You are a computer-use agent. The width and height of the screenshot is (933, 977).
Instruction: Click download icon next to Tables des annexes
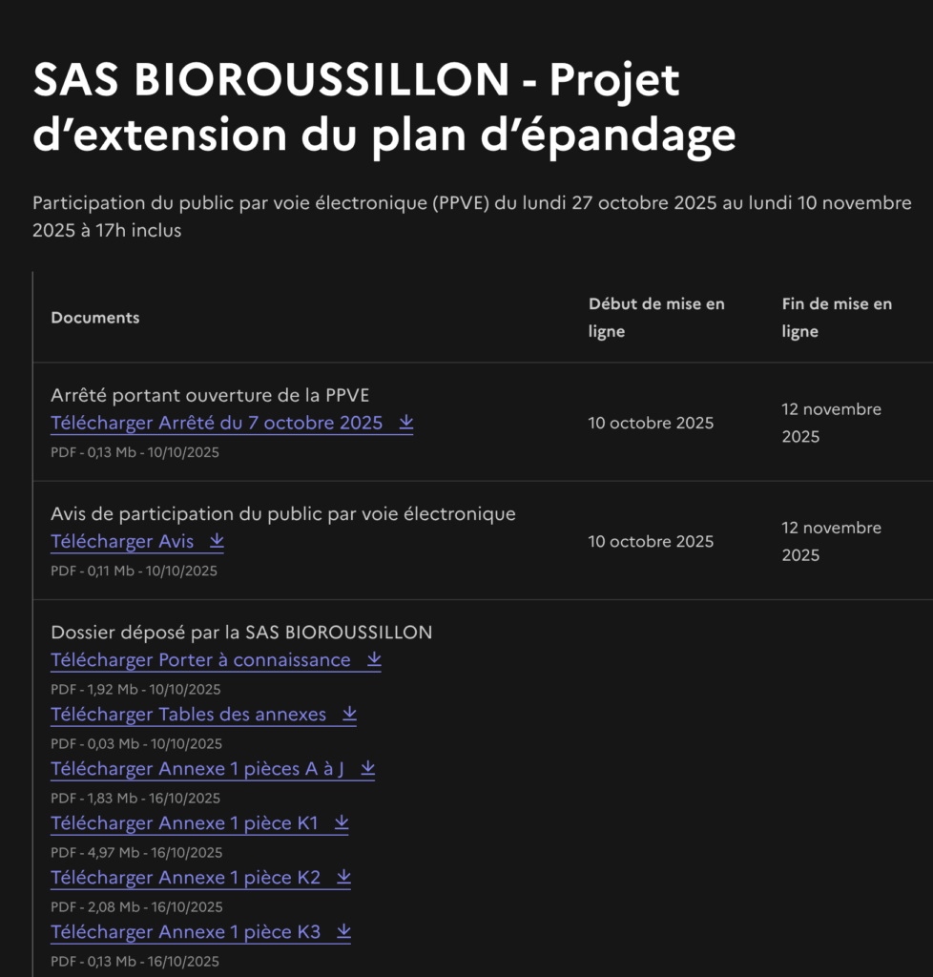(x=349, y=714)
